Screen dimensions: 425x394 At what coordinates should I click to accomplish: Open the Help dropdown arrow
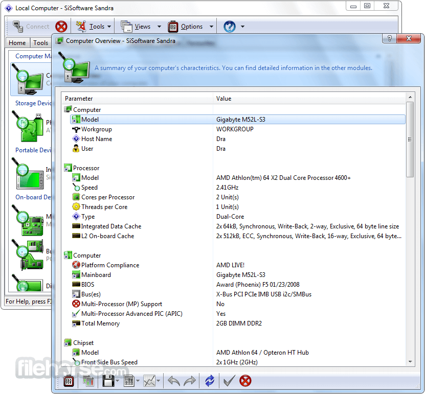click(242, 27)
